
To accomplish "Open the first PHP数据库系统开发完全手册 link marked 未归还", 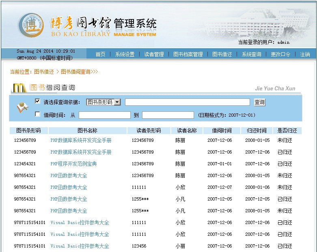I will coord(81,140).
